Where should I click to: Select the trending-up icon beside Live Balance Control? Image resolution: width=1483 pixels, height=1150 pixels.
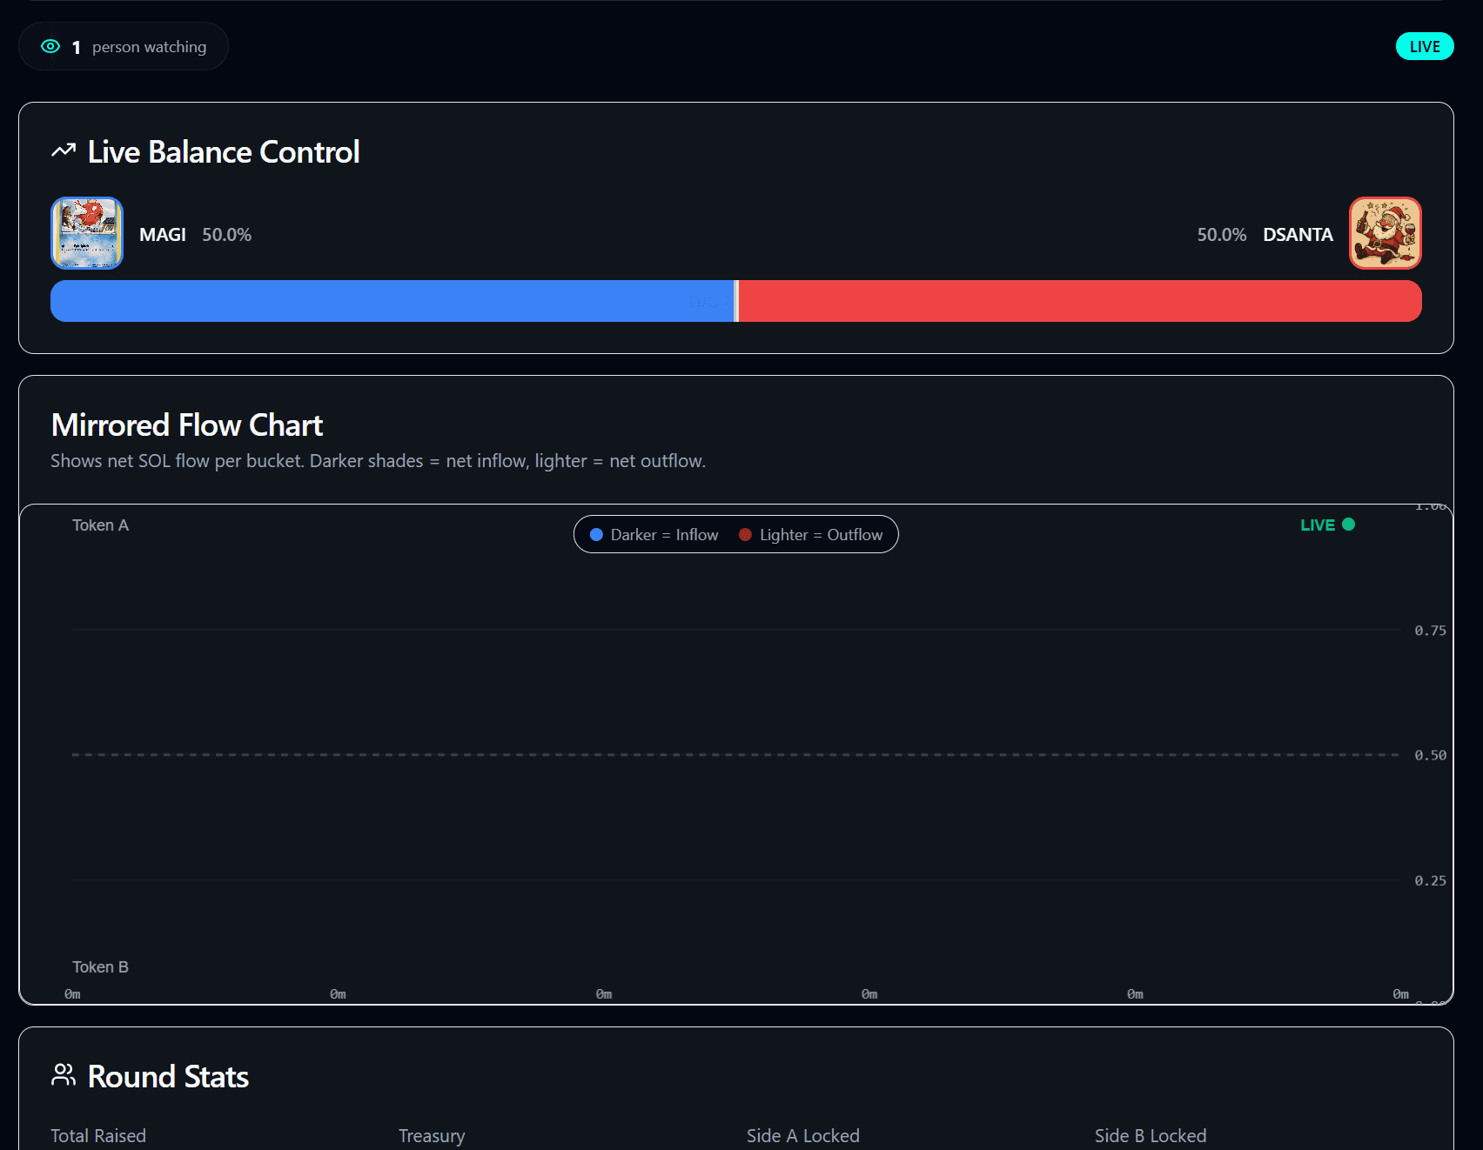coord(62,150)
